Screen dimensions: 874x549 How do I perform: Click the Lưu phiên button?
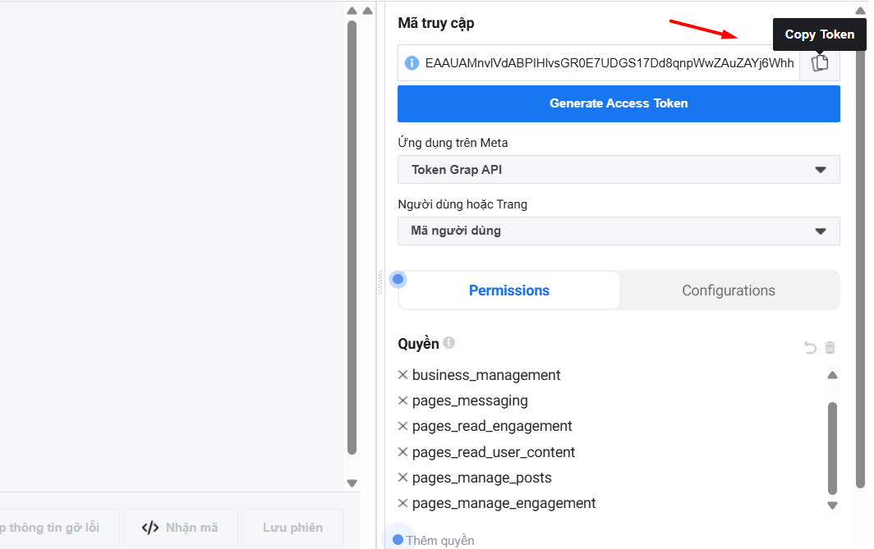(x=292, y=528)
